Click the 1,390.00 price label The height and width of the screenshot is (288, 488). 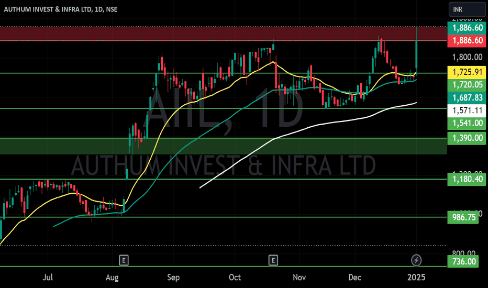click(x=467, y=138)
